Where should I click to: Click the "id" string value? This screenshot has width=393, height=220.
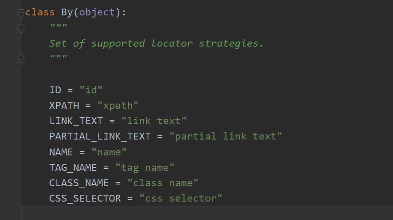(x=91, y=90)
